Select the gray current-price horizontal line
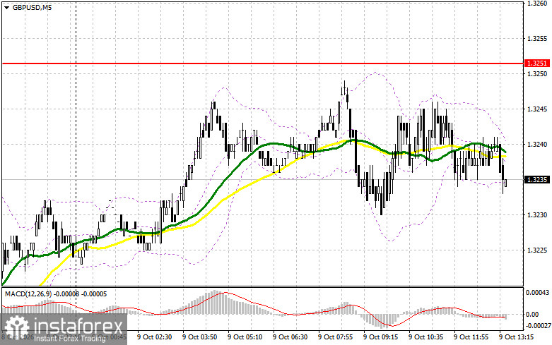Image resolution: width=552 pixels, height=345 pixels. pos(262,179)
